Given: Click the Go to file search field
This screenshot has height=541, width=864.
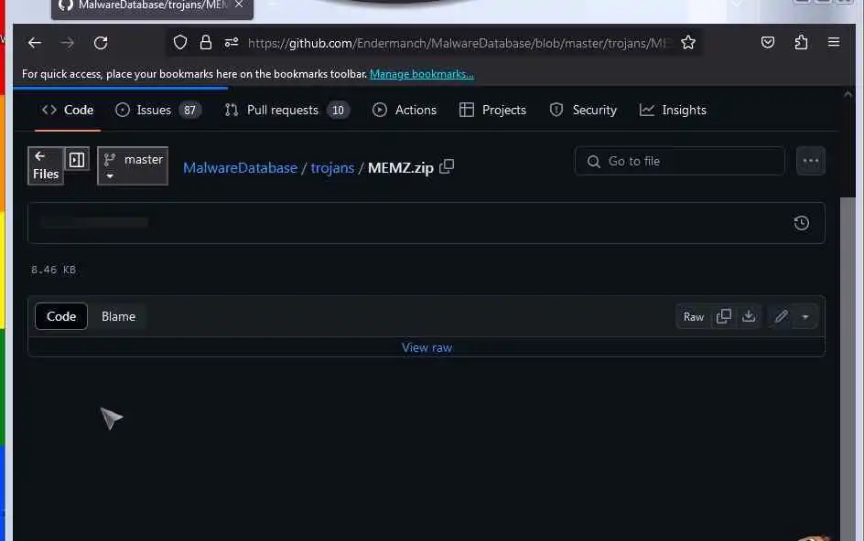Looking at the screenshot, I should pyautogui.click(x=679, y=161).
